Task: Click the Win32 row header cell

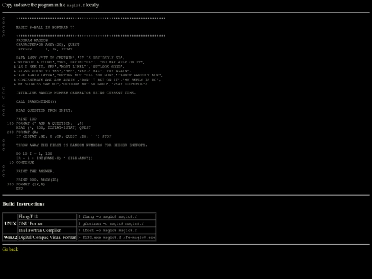Action: (x=10, y=238)
